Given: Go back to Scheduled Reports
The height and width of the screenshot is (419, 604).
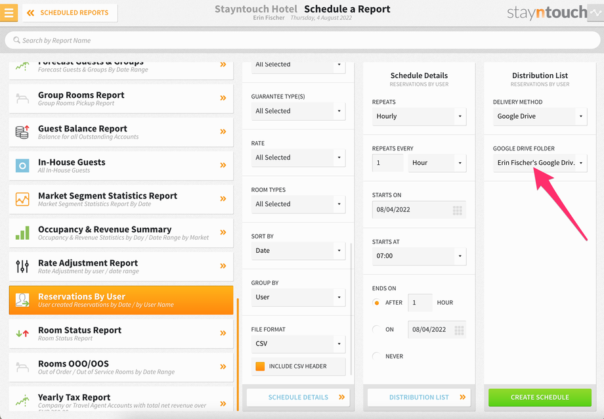Looking at the screenshot, I should [x=70, y=12].
